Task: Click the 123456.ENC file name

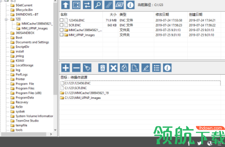Action: [76, 20]
